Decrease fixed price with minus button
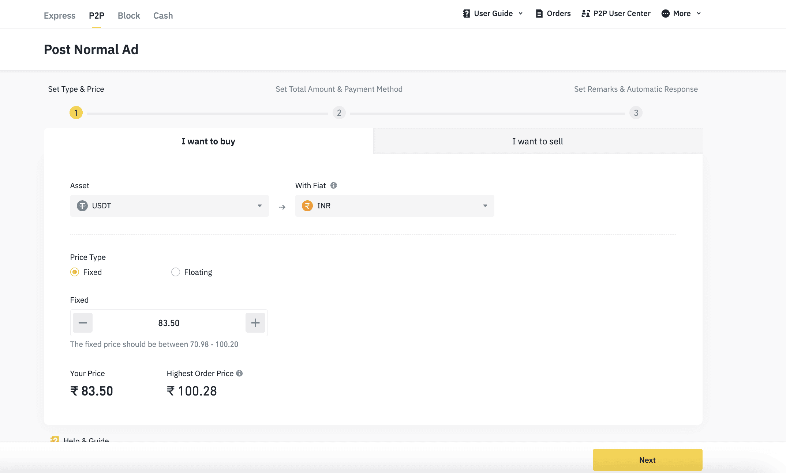This screenshot has width=786, height=473. [x=83, y=323]
